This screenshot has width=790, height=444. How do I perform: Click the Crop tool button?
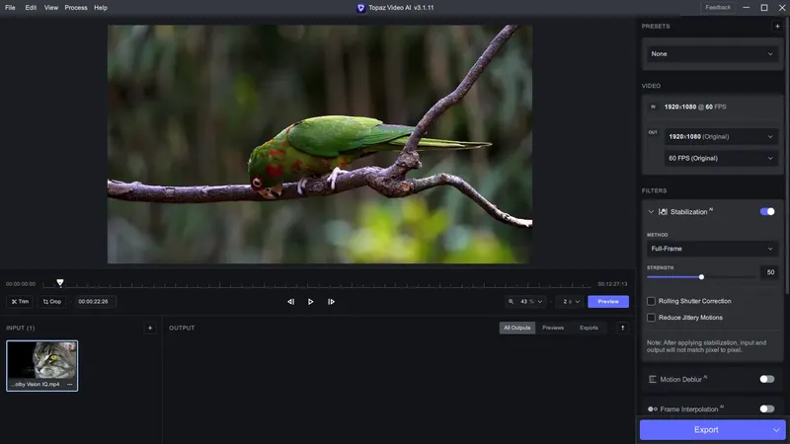pos(52,302)
